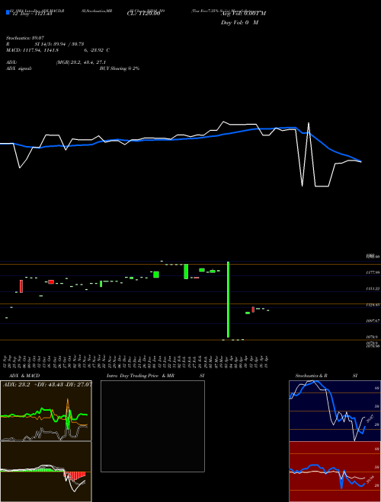Click the 1097.67 price axis label

tap(373, 321)
